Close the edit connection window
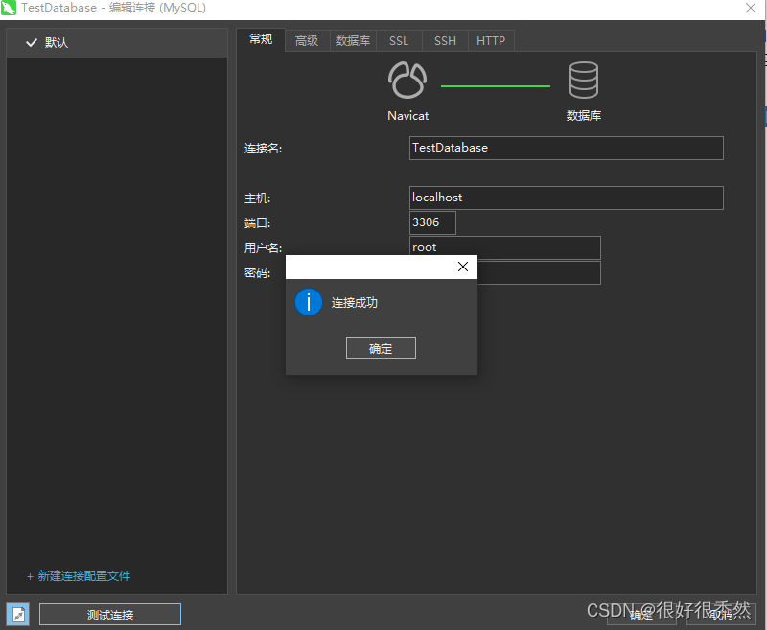Viewport: 767px width, 630px height. coord(751,8)
